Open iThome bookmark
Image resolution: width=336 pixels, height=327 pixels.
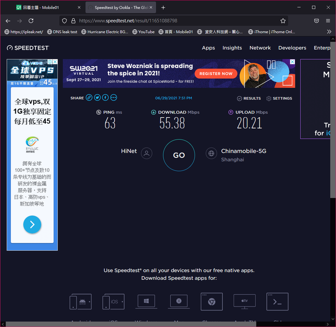272,32
